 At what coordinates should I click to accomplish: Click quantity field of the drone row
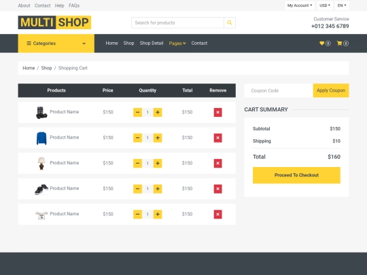(147, 214)
